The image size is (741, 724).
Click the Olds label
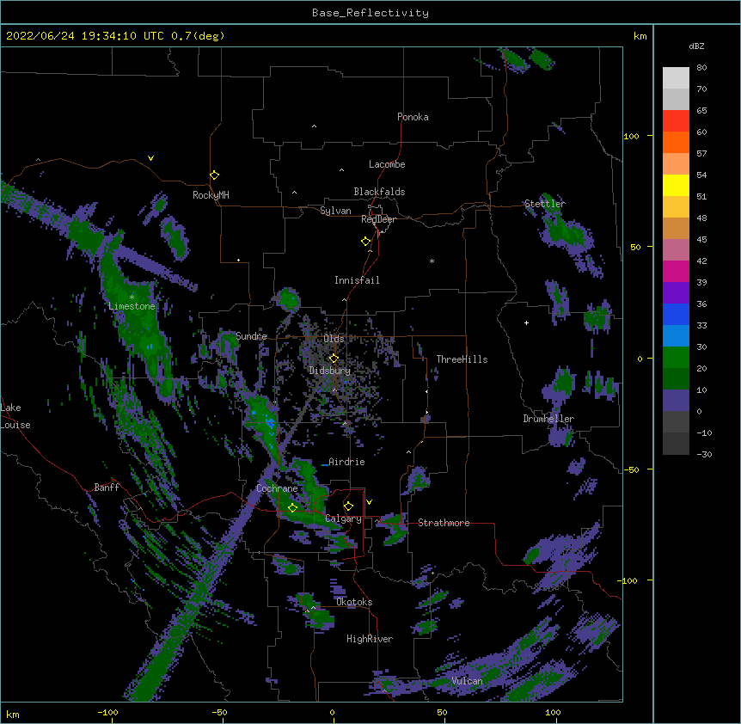[x=334, y=339]
